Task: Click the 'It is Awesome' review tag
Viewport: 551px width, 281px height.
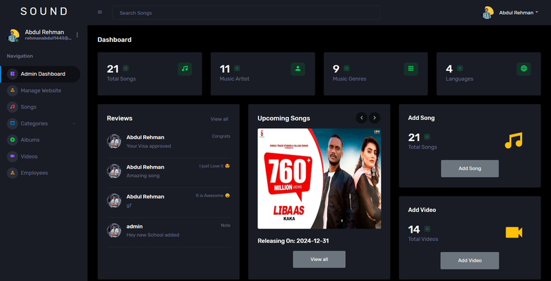Action: (x=213, y=196)
